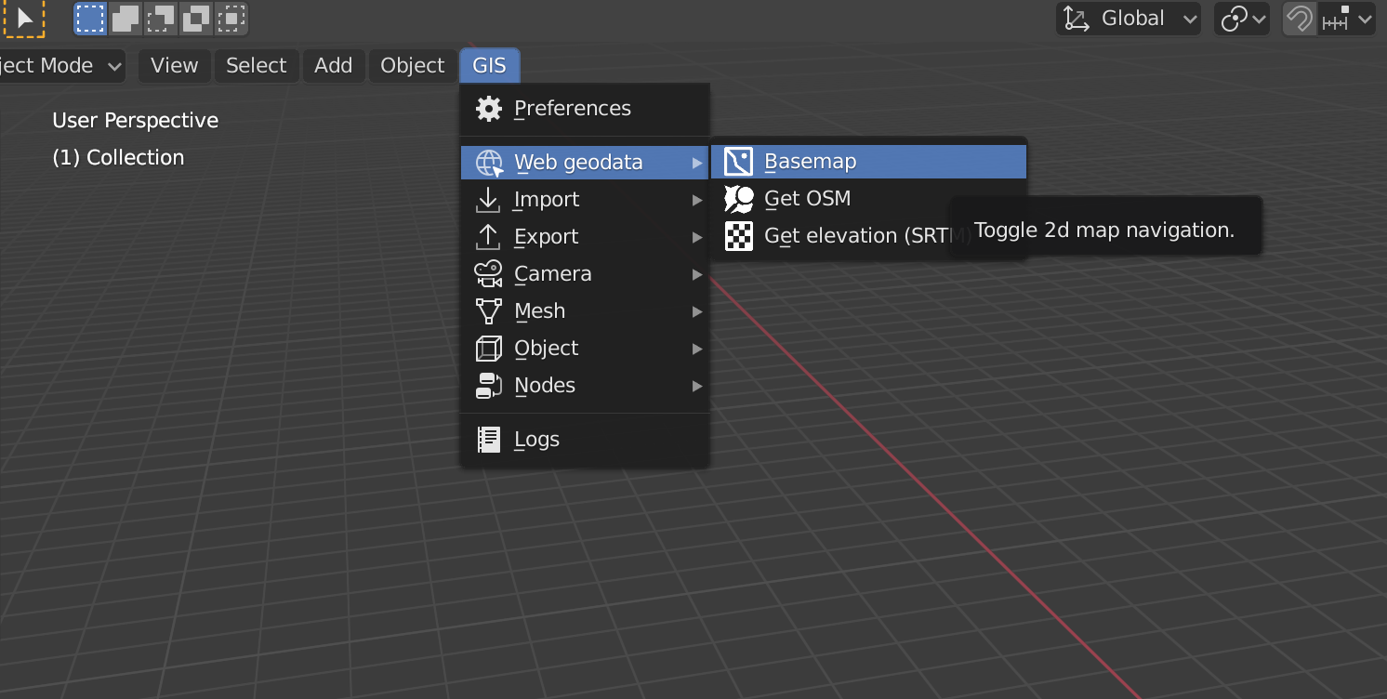Set selection mode to extend

[x=125, y=18]
